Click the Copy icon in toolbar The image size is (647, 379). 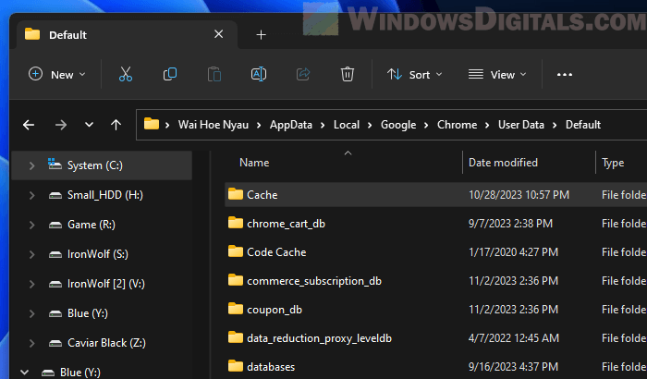[x=170, y=74]
